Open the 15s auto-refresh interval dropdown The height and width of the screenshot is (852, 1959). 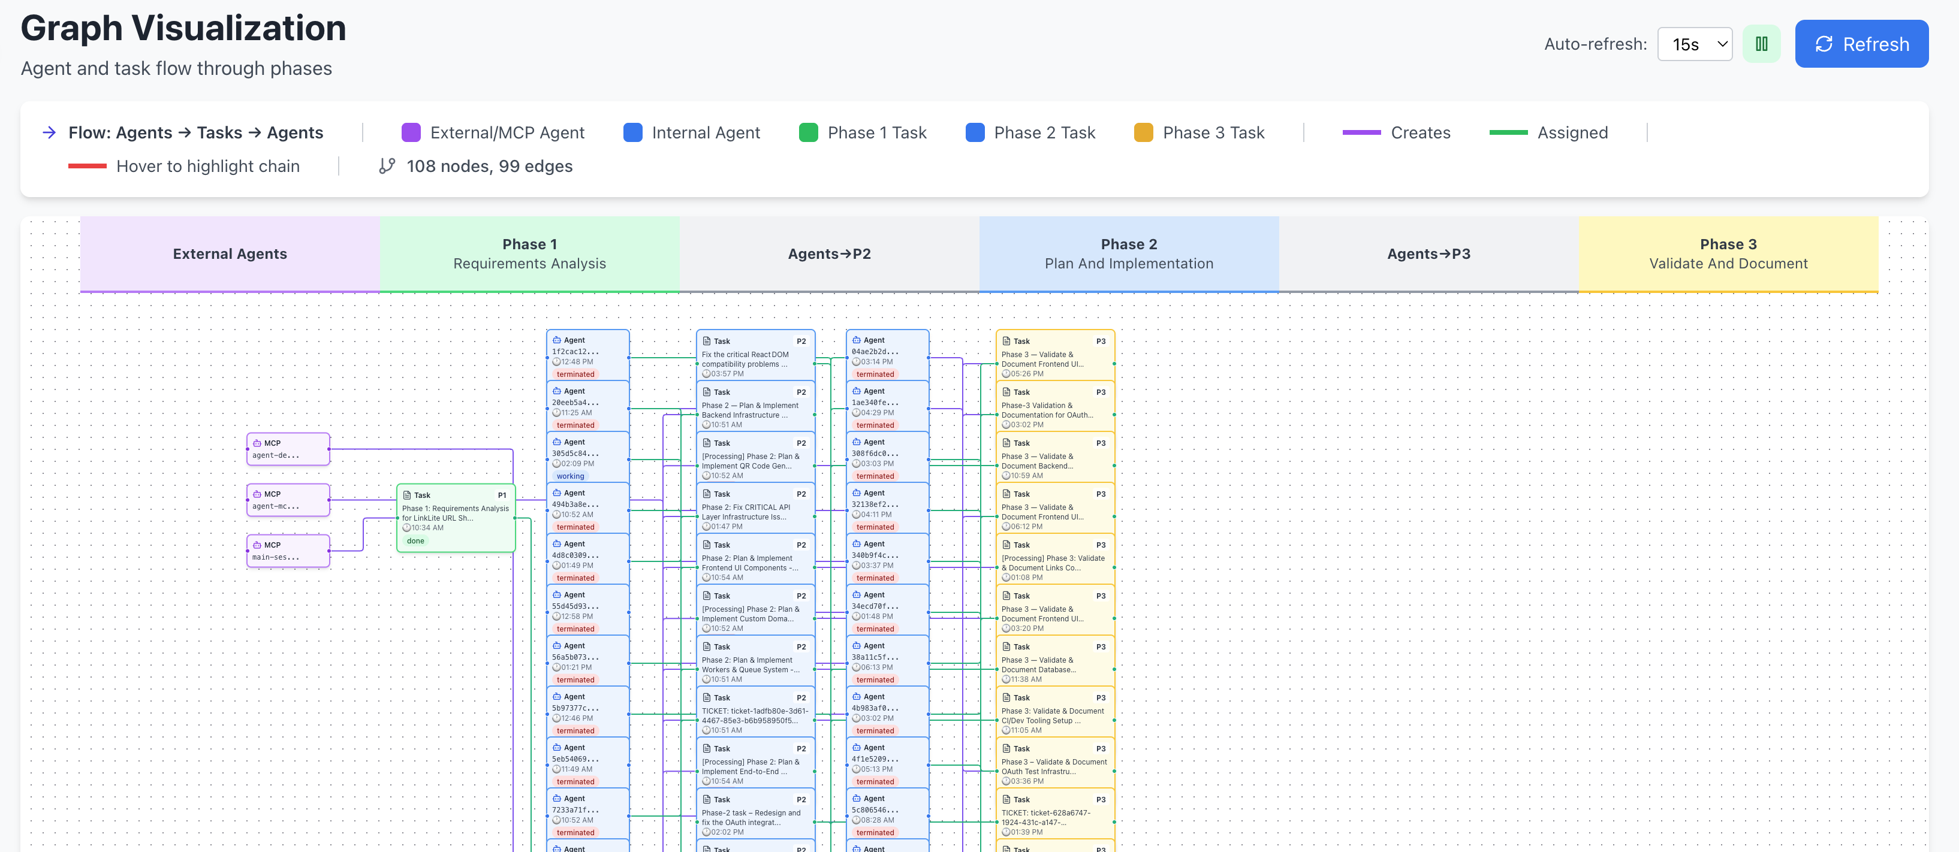(1695, 43)
